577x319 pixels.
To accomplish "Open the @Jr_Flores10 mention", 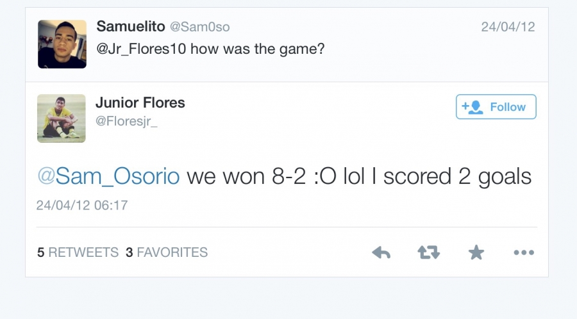I will [142, 49].
